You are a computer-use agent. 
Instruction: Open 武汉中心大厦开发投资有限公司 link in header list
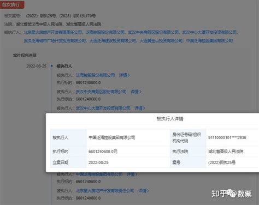210,32
